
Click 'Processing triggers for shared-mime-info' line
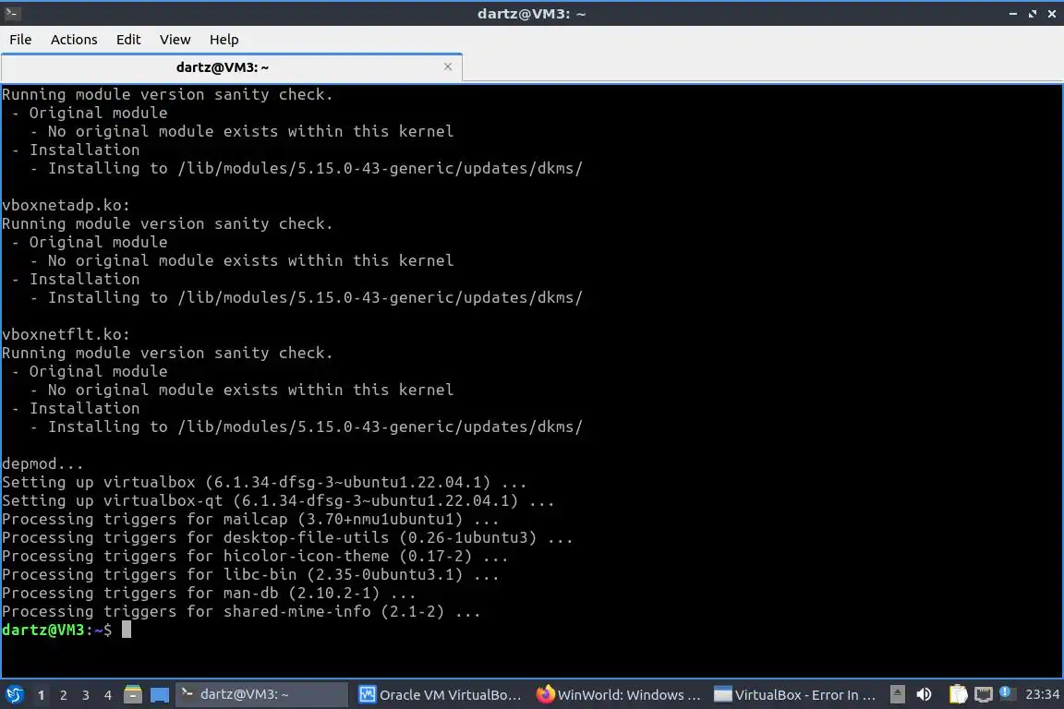pos(242,611)
